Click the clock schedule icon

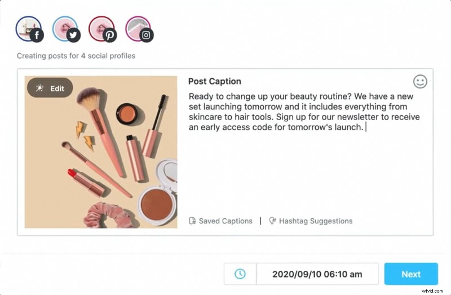click(x=240, y=274)
